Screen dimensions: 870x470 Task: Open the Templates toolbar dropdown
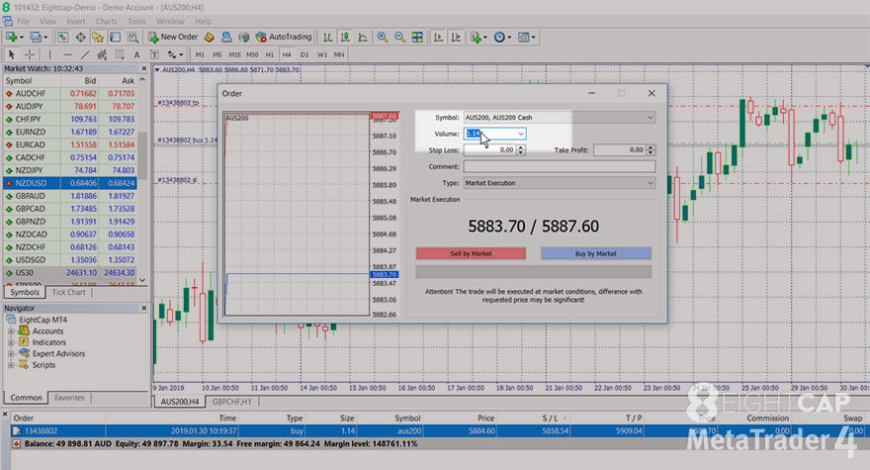coord(525,38)
